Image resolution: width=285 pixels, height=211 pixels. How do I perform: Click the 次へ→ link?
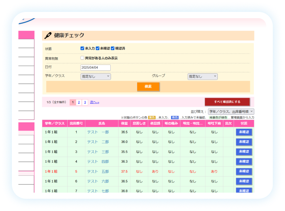(94, 102)
